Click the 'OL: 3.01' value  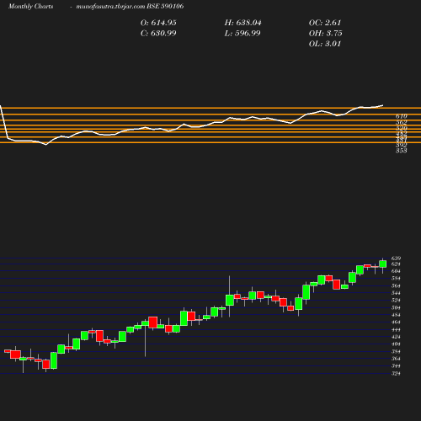point(325,44)
